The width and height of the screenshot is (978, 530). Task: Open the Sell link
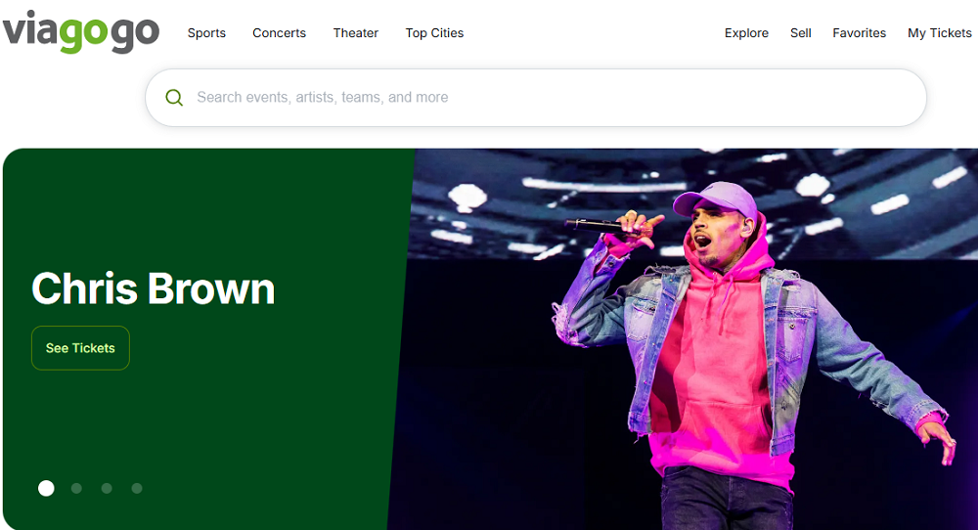[x=800, y=33]
